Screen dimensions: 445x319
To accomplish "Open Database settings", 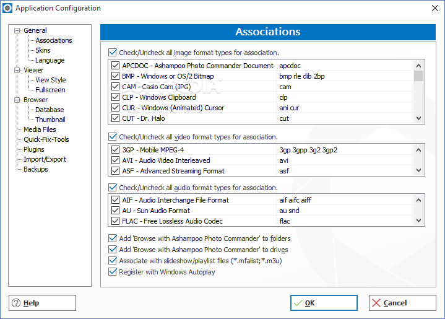I will [x=50, y=110].
